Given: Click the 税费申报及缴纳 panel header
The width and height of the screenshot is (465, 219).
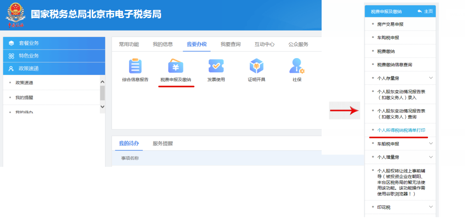Looking at the screenshot, I should pyautogui.click(x=386, y=12).
